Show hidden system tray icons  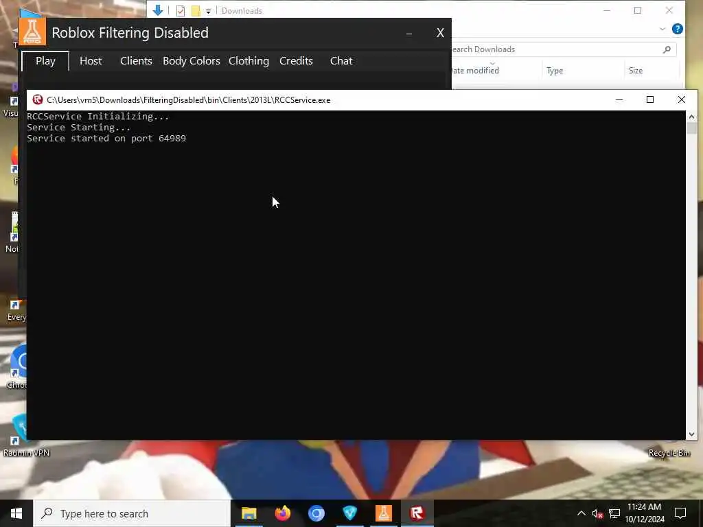click(581, 513)
